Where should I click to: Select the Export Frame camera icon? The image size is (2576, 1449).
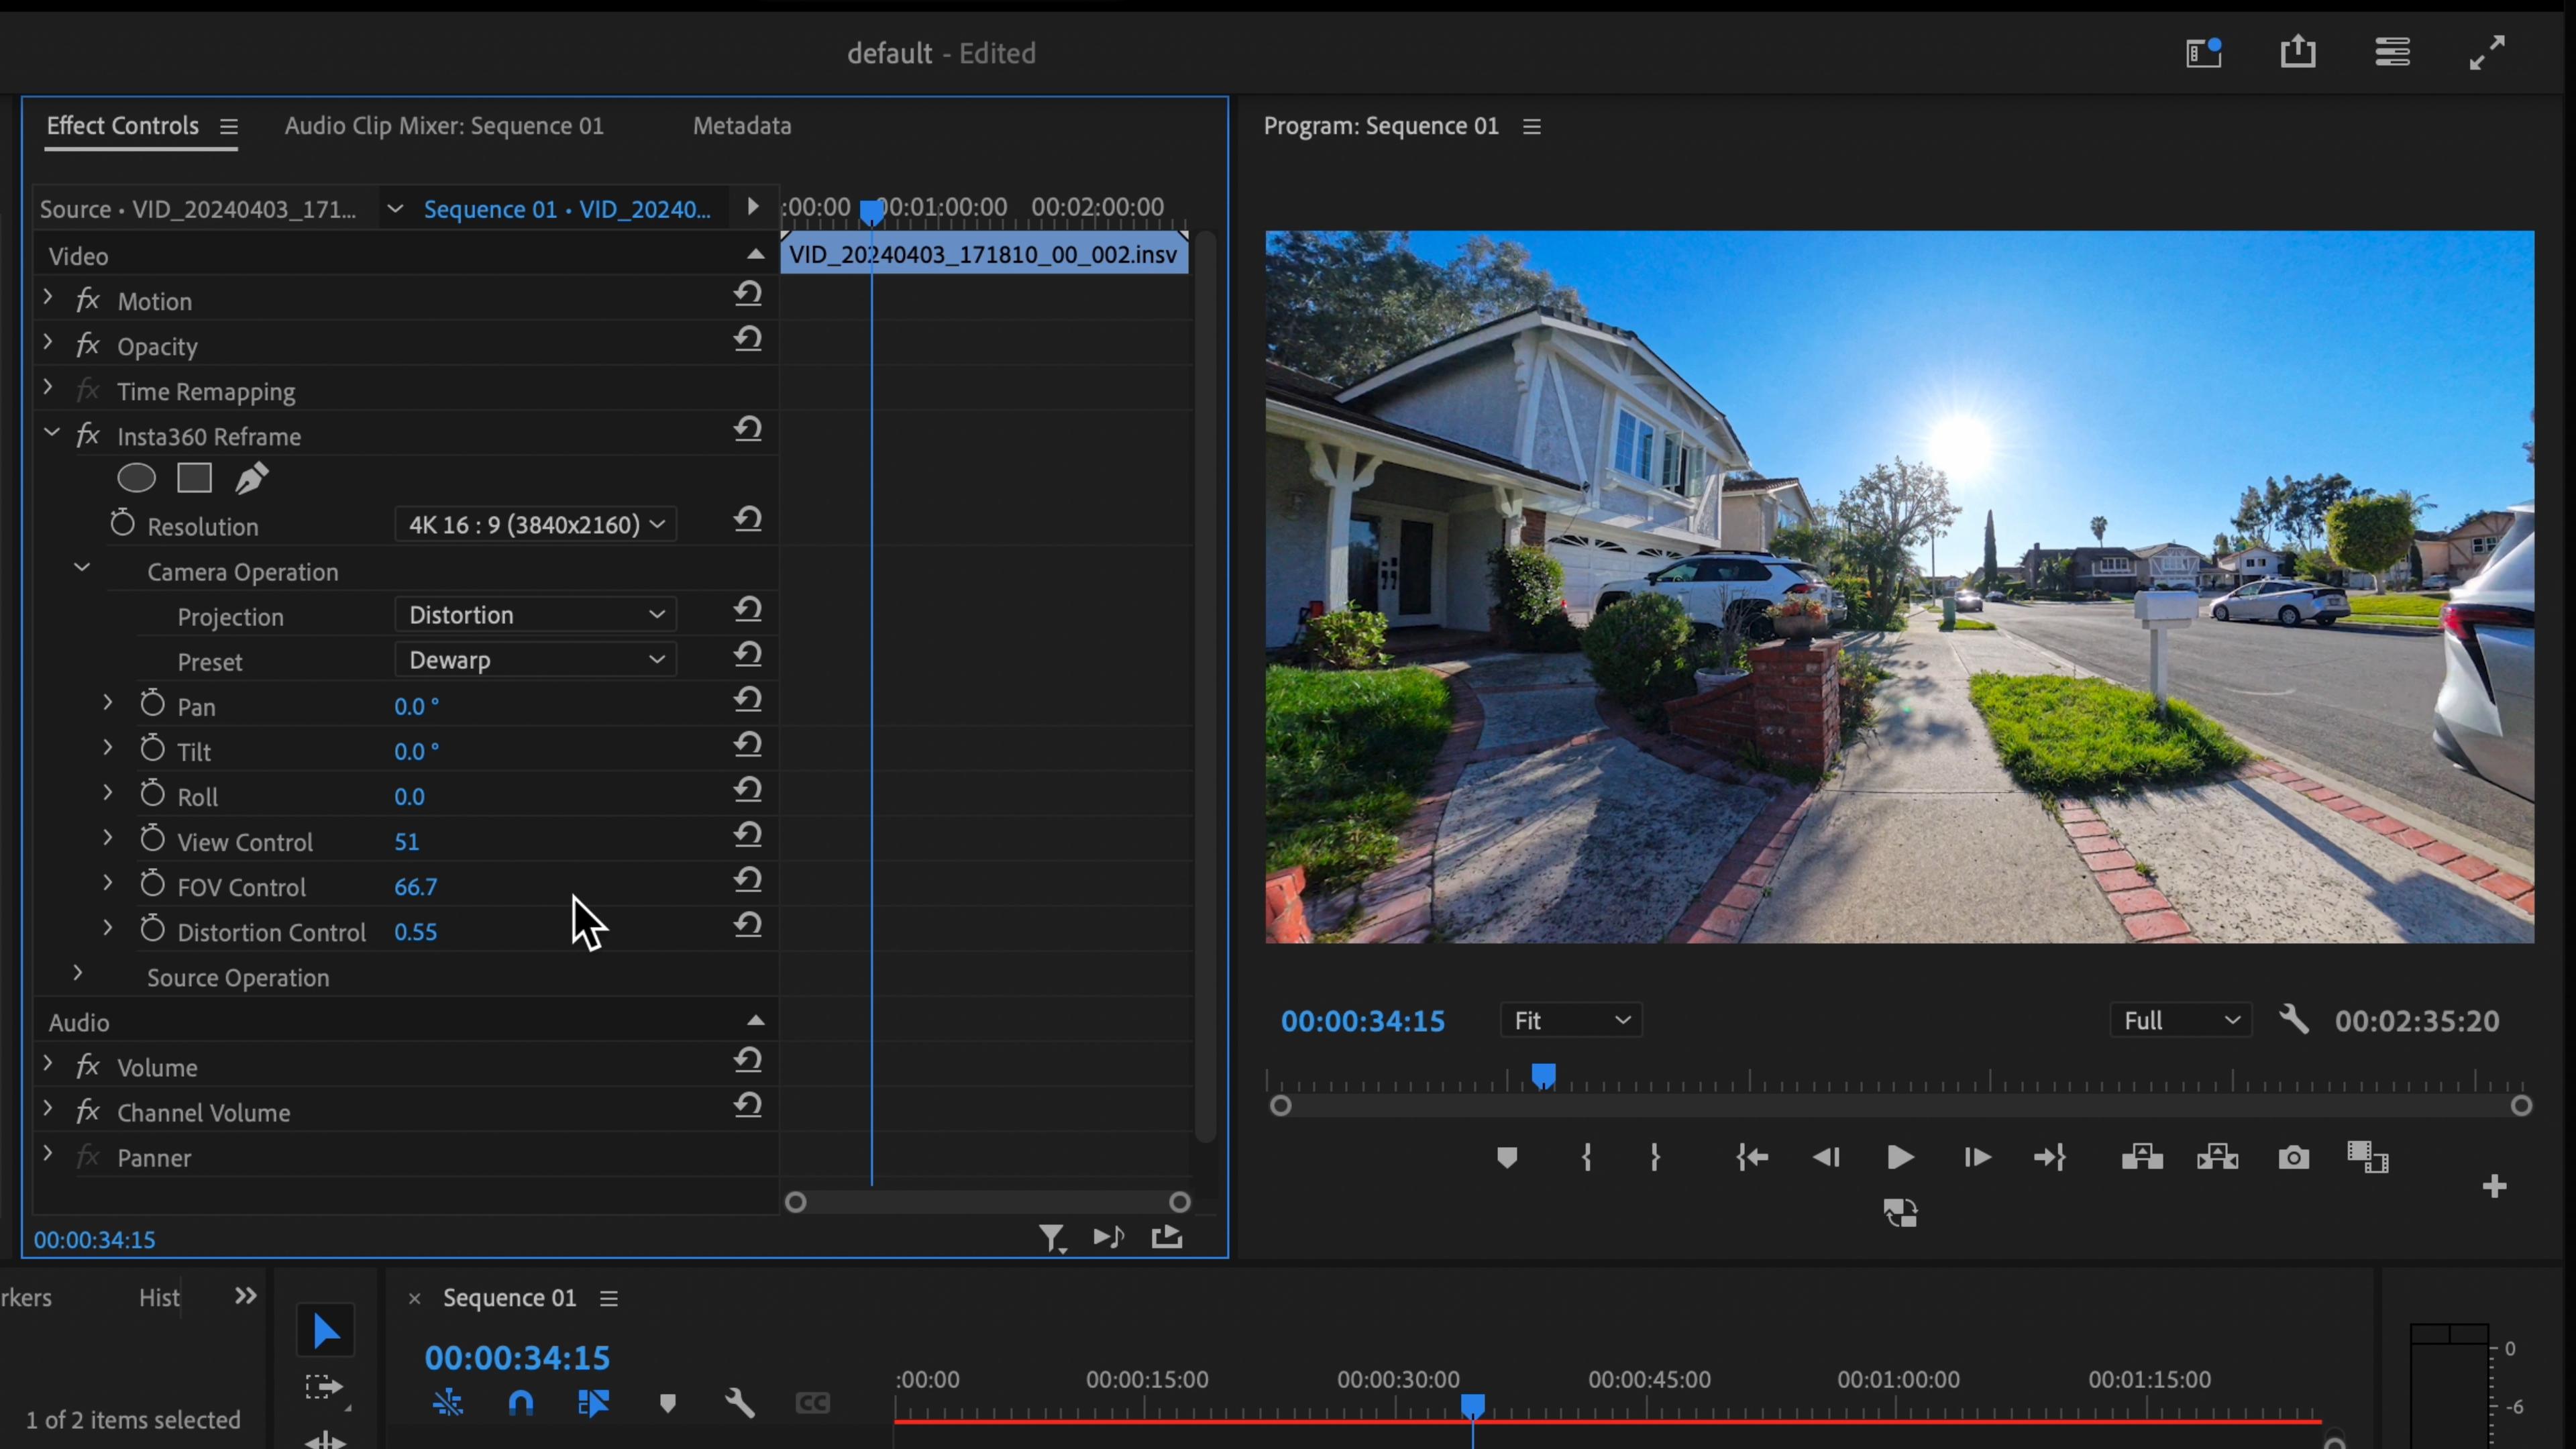[2293, 1157]
